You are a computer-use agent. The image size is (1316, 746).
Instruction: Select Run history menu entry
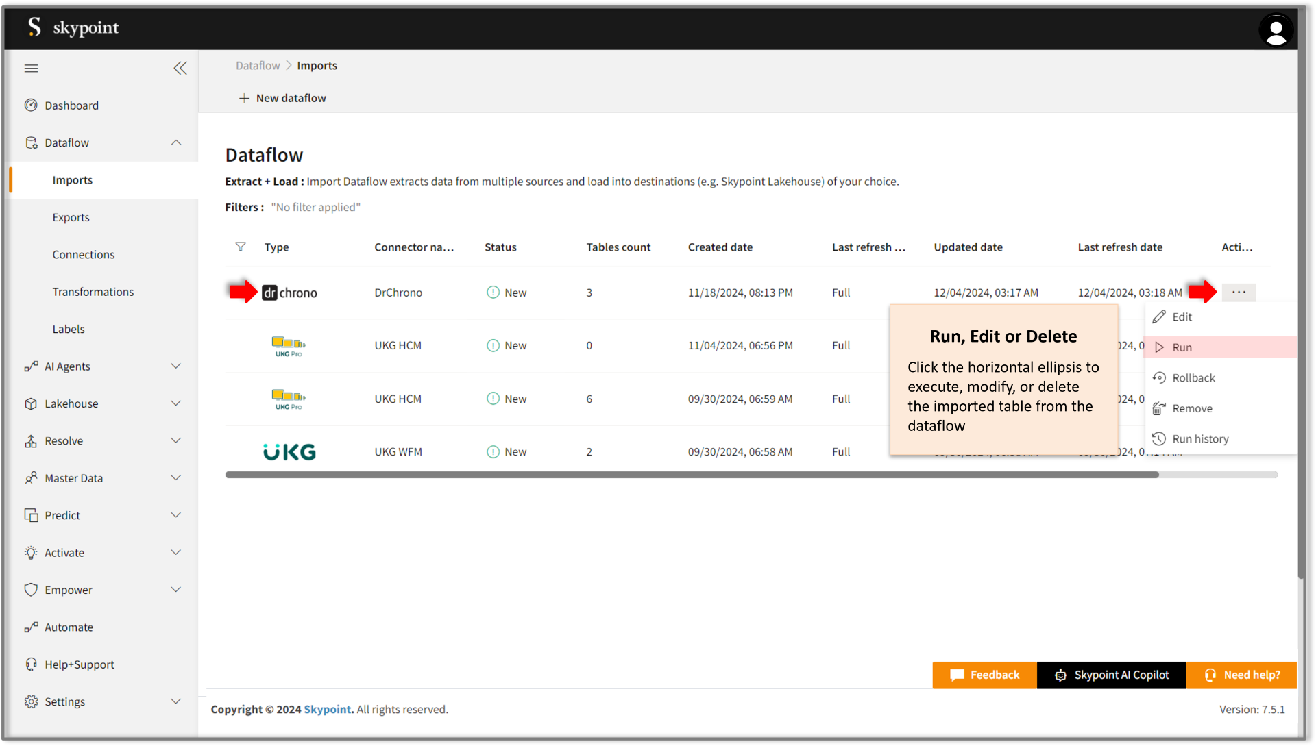pos(1199,439)
